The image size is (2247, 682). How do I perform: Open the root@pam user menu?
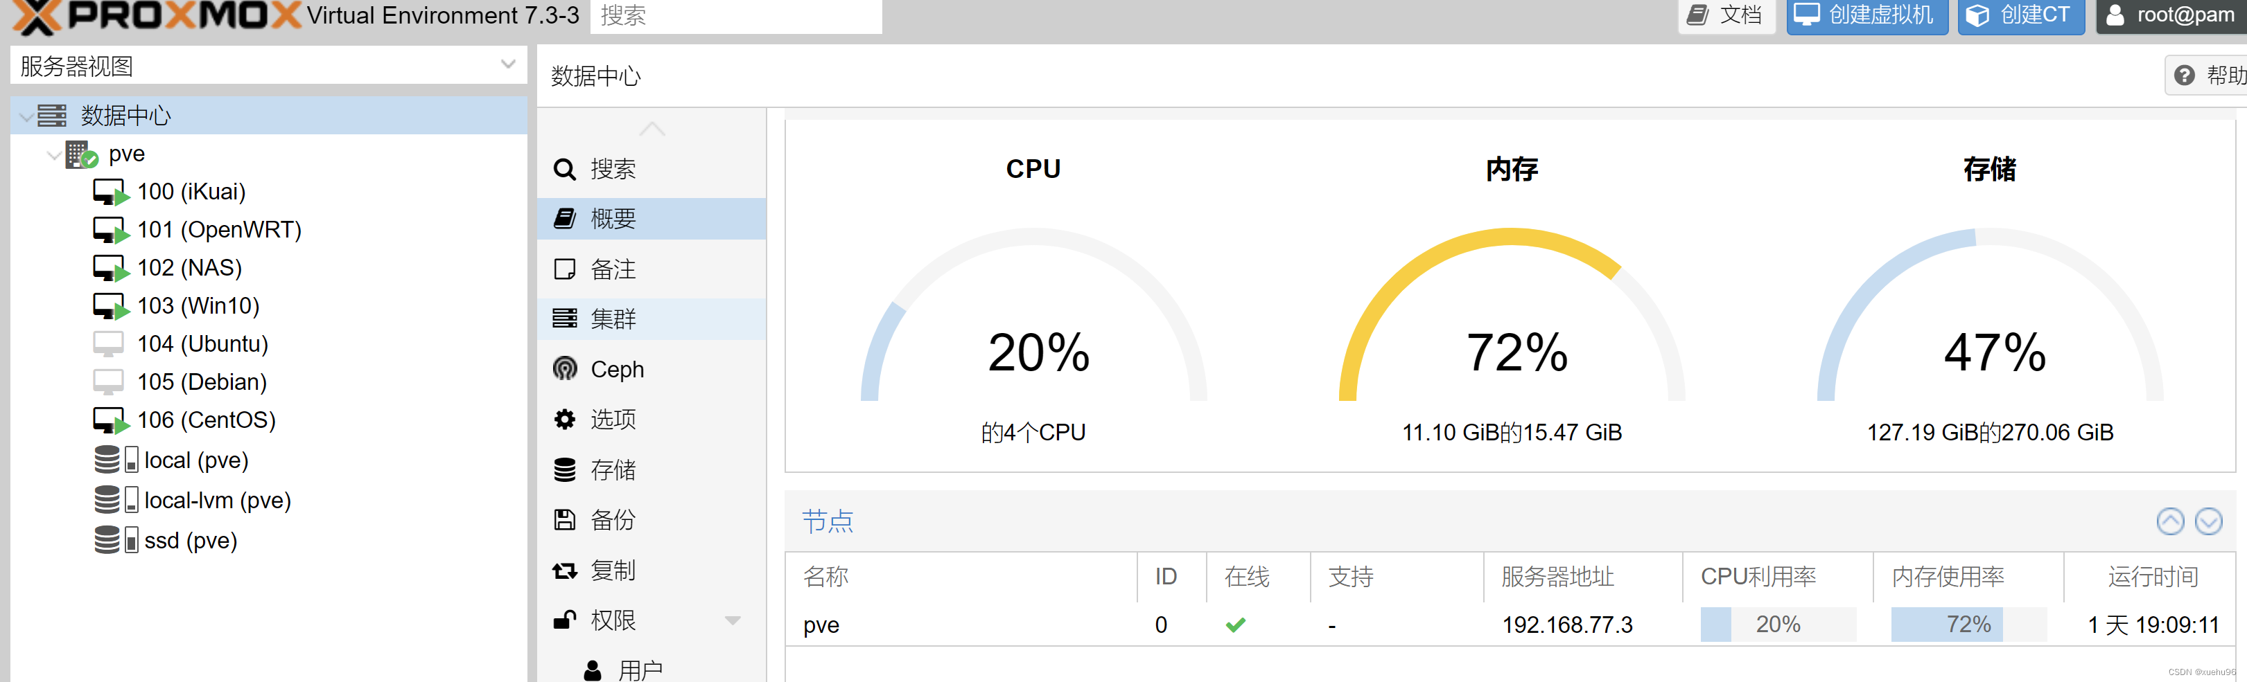coord(2172,16)
